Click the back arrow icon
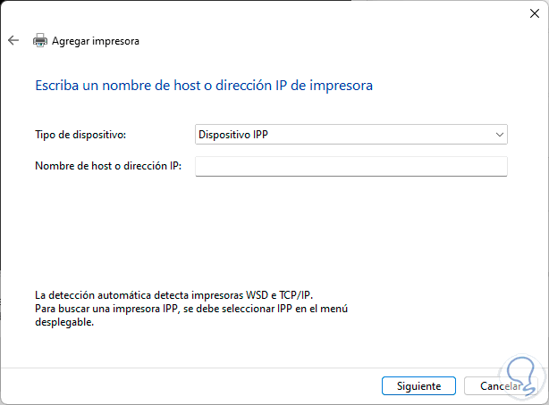 pyautogui.click(x=13, y=40)
